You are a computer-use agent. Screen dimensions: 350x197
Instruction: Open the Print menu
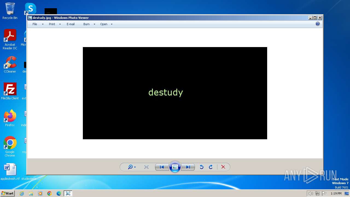tap(52, 24)
